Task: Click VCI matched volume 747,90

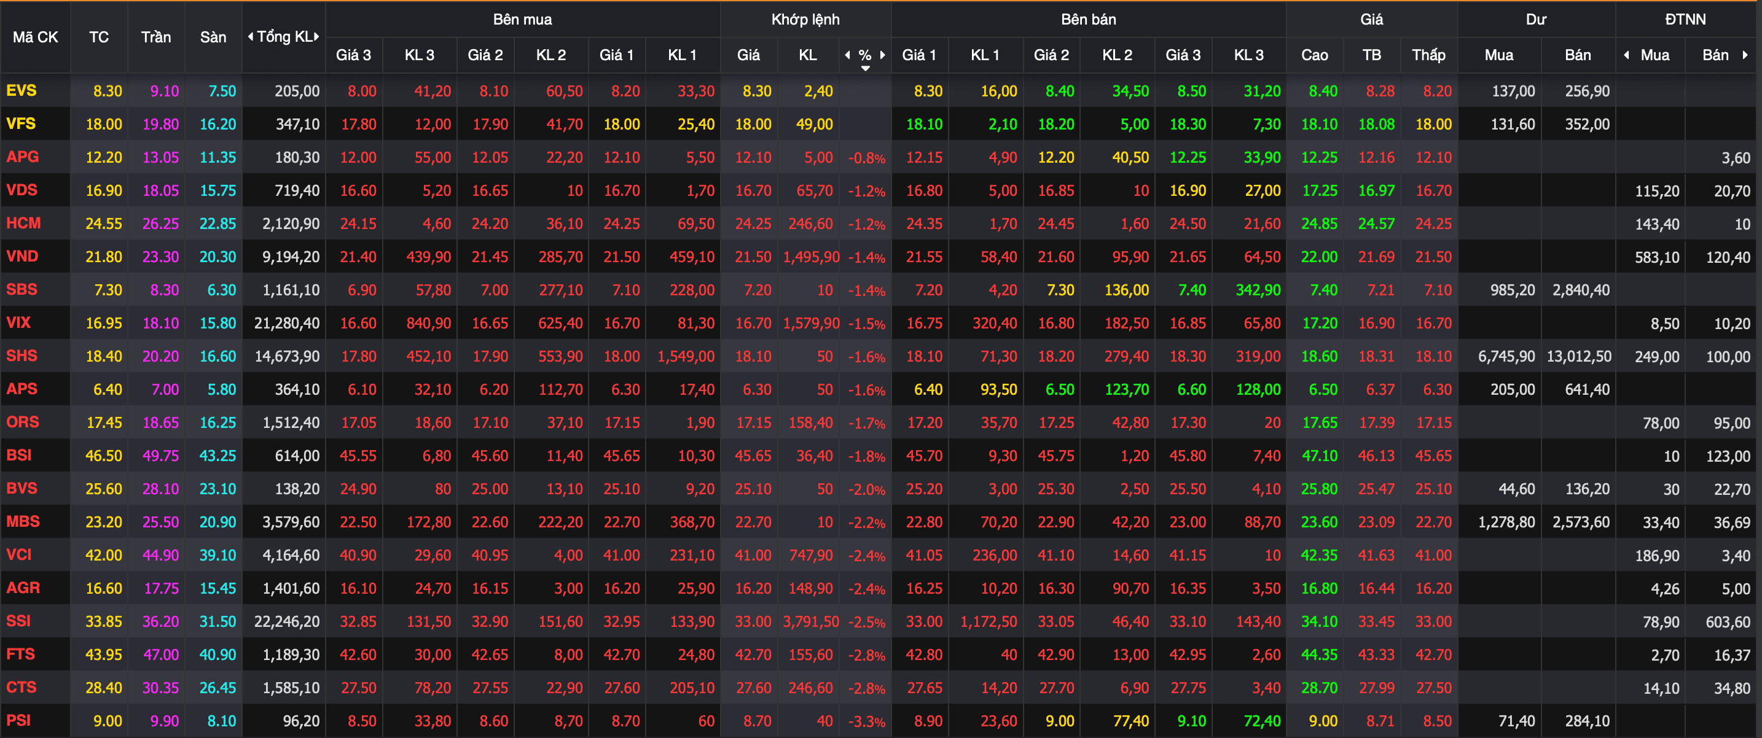Action: coord(811,556)
